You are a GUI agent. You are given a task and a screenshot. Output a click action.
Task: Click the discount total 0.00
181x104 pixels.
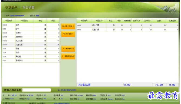[172, 85]
